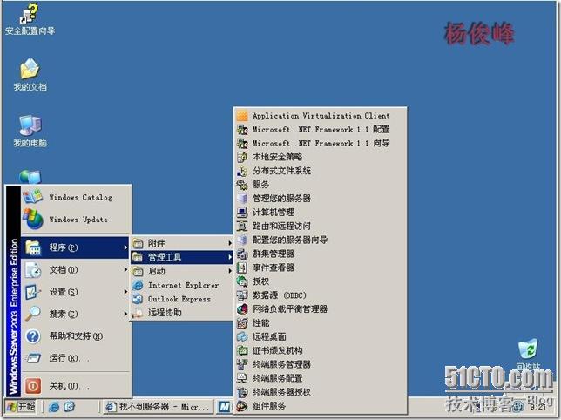Click 配置您的服务器向导 icon
The image size is (561, 420).
pyautogui.click(x=242, y=240)
